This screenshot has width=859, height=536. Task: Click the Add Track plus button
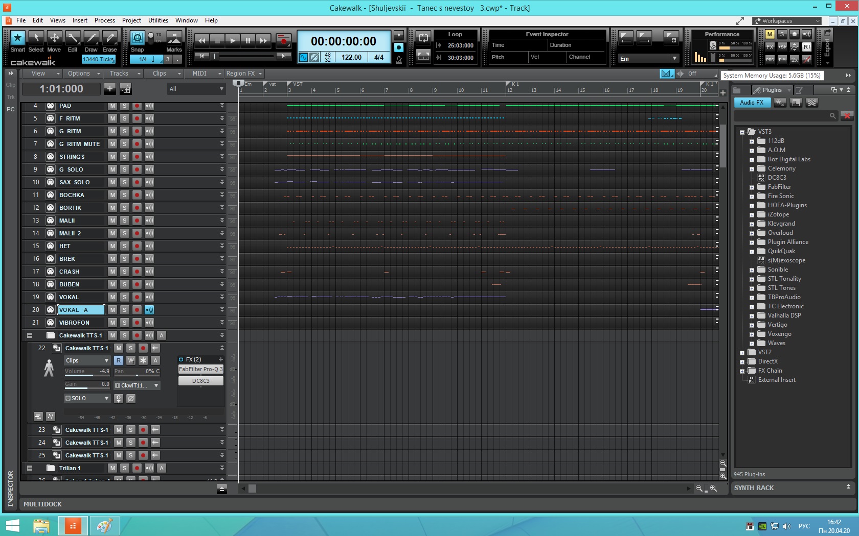[110, 89]
